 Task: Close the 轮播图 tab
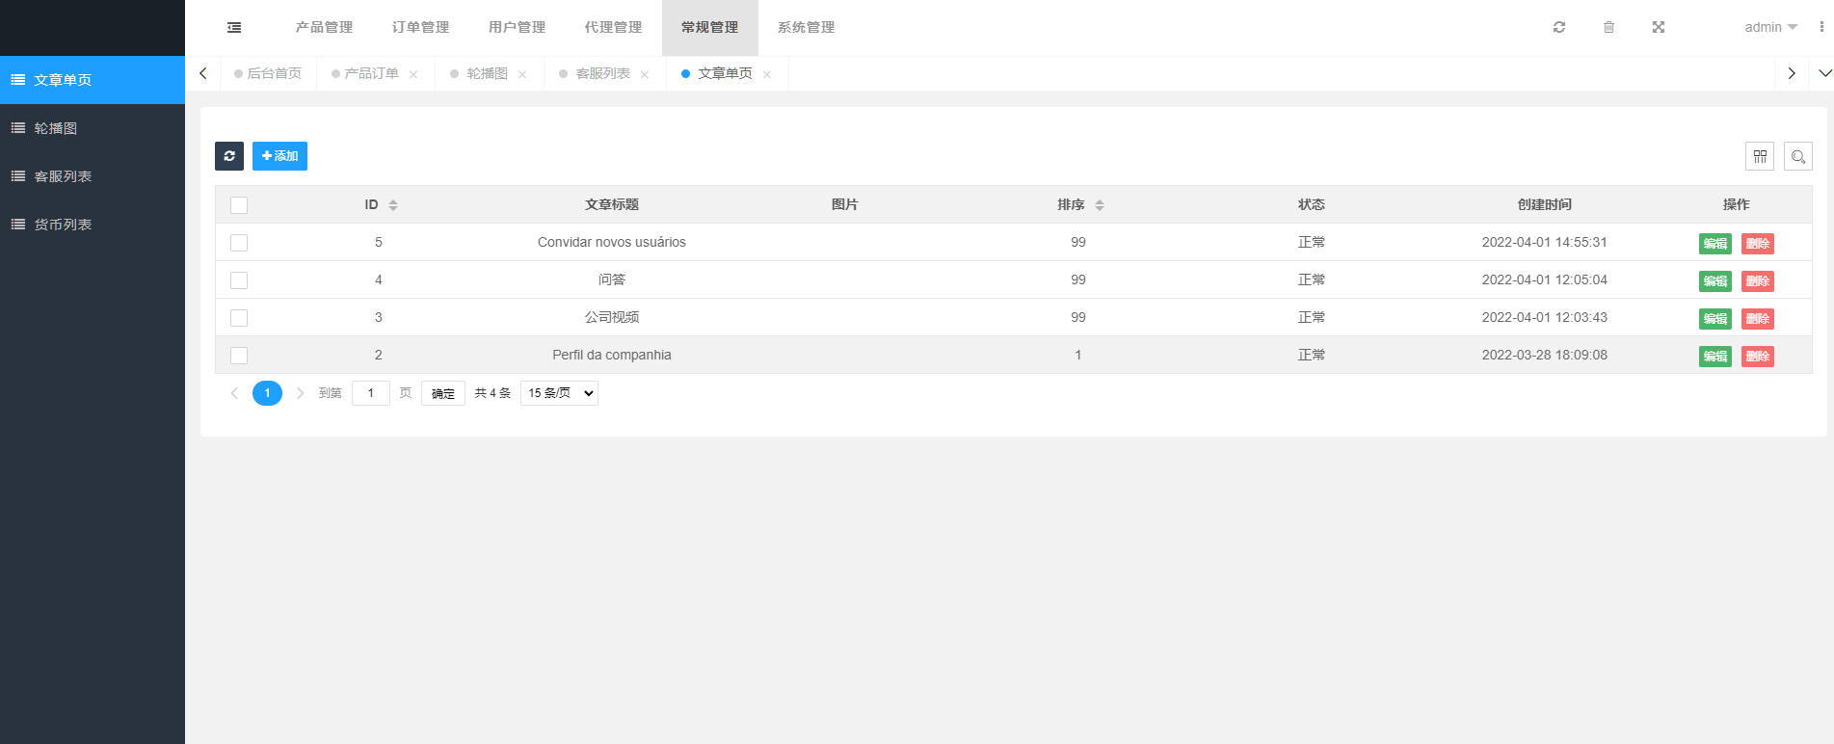pyautogui.click(x=522, y=74)
